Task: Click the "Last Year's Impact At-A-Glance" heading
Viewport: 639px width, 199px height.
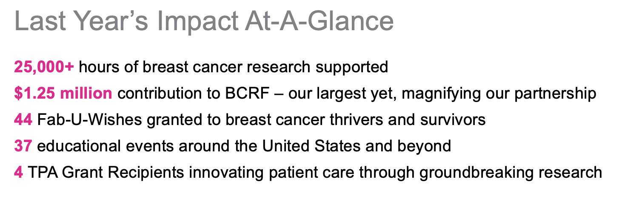Action: pyautogui.click(x=204, y=21)
